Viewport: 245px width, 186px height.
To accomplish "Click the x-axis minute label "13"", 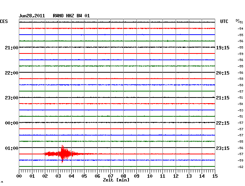I will (x=189, y=176).
